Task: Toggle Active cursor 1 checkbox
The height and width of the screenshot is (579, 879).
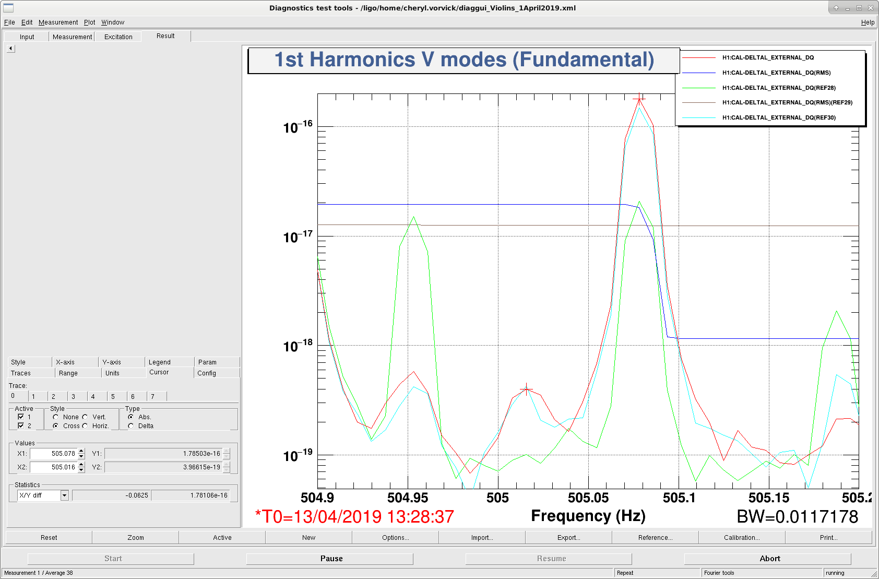Action: pos(21,417)
